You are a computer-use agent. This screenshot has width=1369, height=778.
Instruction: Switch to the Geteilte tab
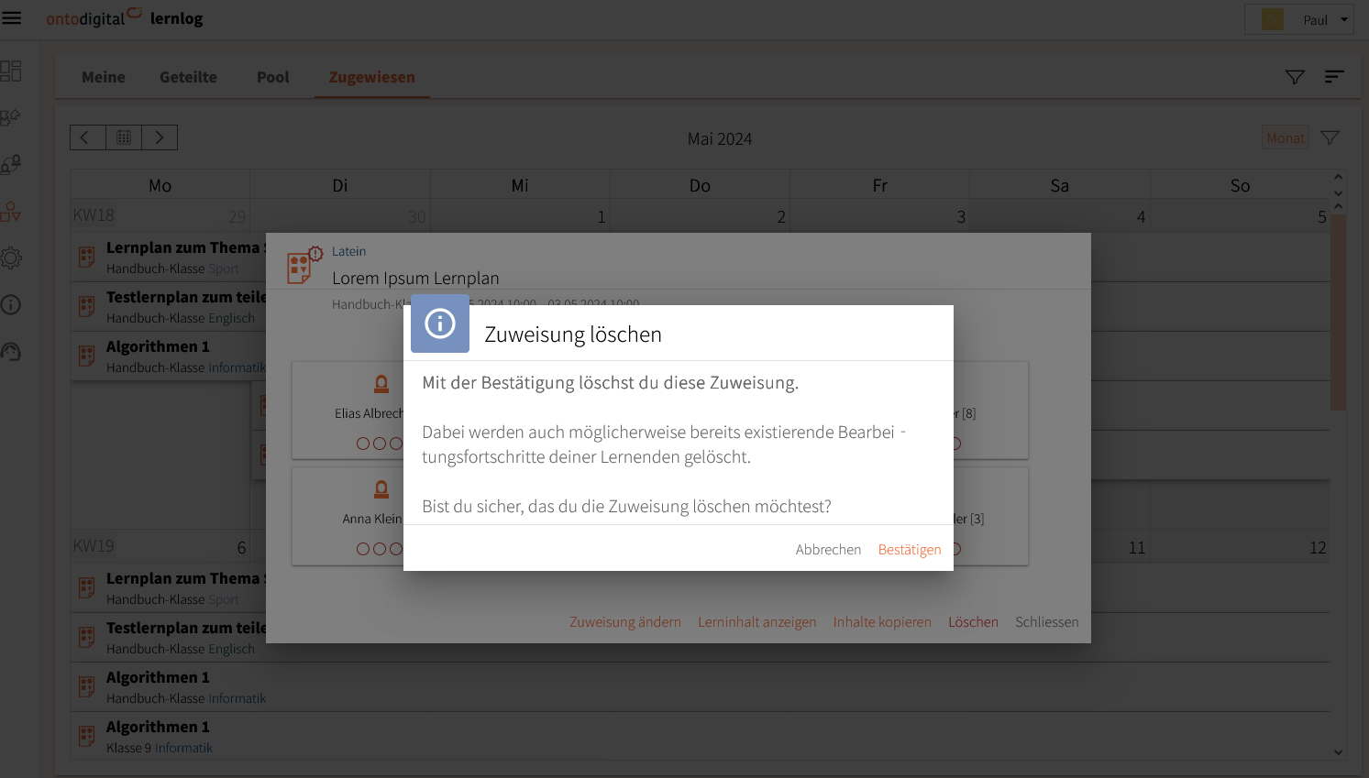pyautogui.click(x=188, y=77)
